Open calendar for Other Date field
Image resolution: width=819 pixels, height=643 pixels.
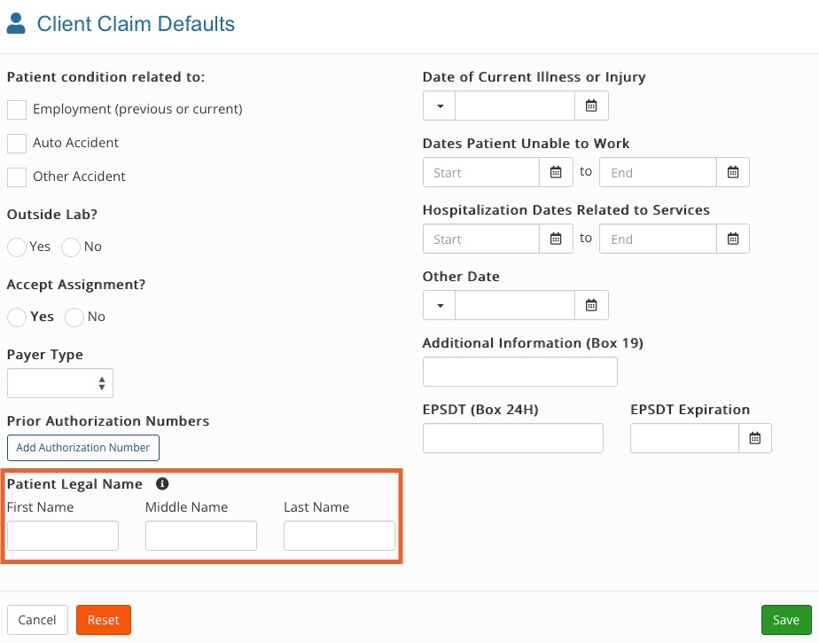pyautogui.click(x=591, y=305)
